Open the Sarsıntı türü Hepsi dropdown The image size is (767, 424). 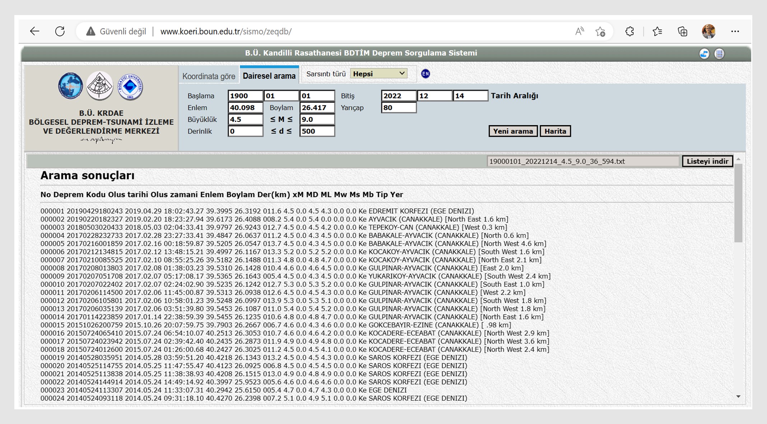click(378, 74)
